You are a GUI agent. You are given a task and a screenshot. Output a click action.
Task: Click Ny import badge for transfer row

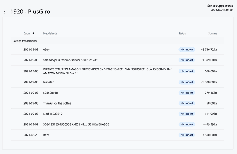187,82
